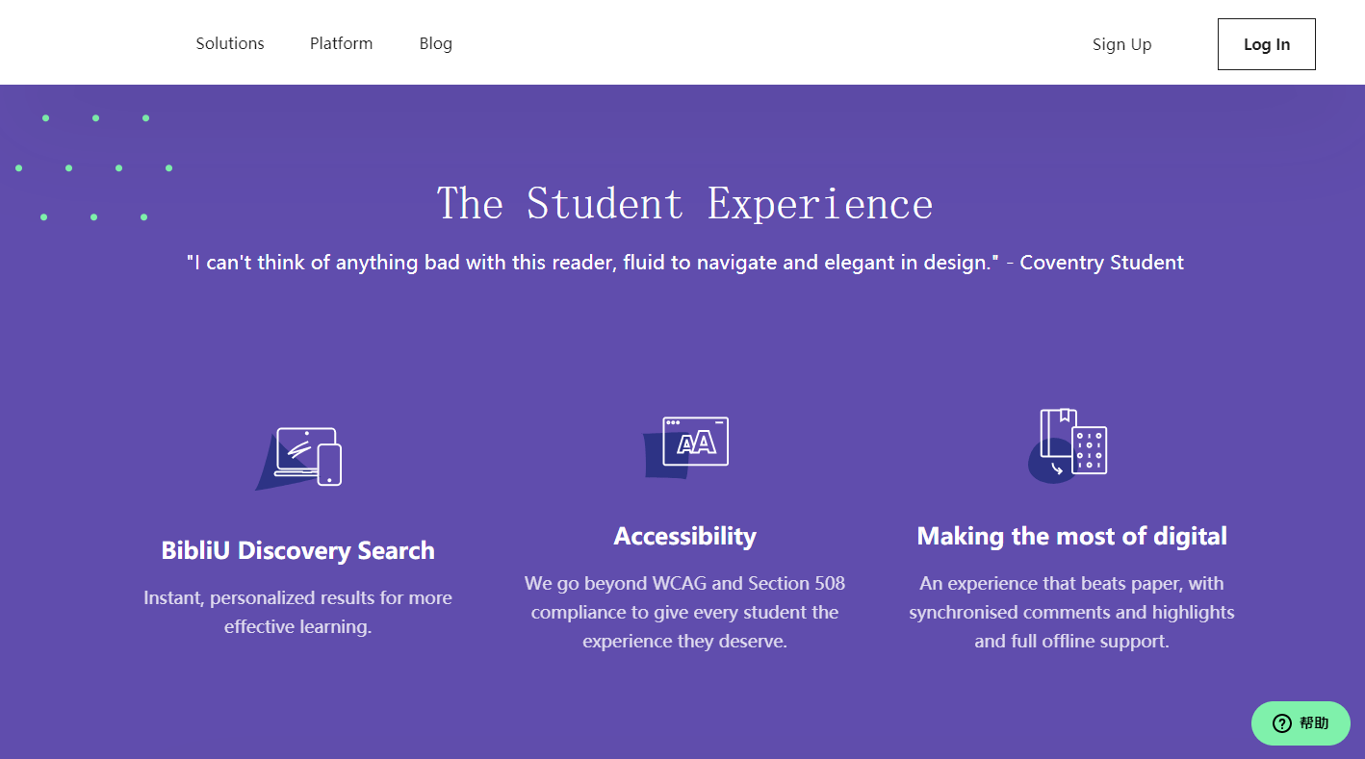Click the synchronised comments and highlights description
1365x759 pixels.
coord(1071,612)
